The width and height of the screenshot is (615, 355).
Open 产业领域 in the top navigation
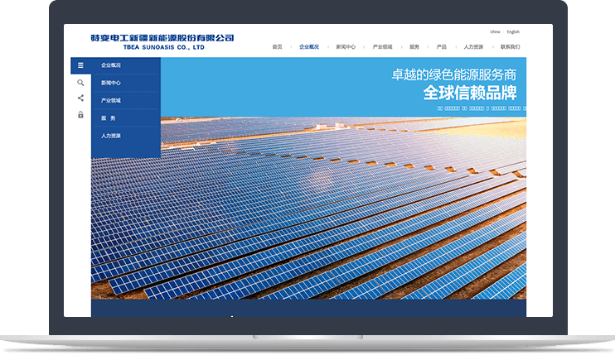[x=382, y=46]
